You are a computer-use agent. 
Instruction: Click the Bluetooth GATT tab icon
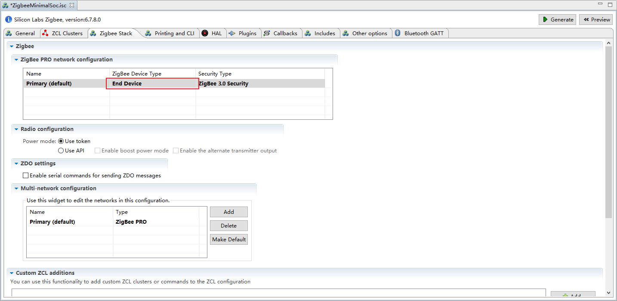pyautogui.click(x=398, y=33)
